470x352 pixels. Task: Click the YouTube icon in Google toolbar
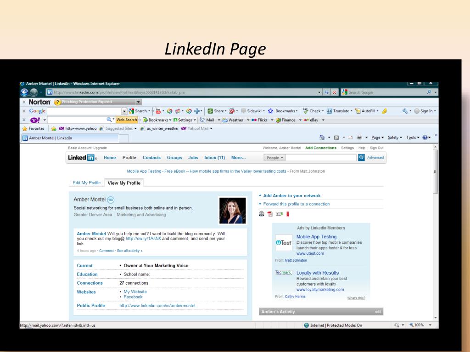tap(158, 111)
